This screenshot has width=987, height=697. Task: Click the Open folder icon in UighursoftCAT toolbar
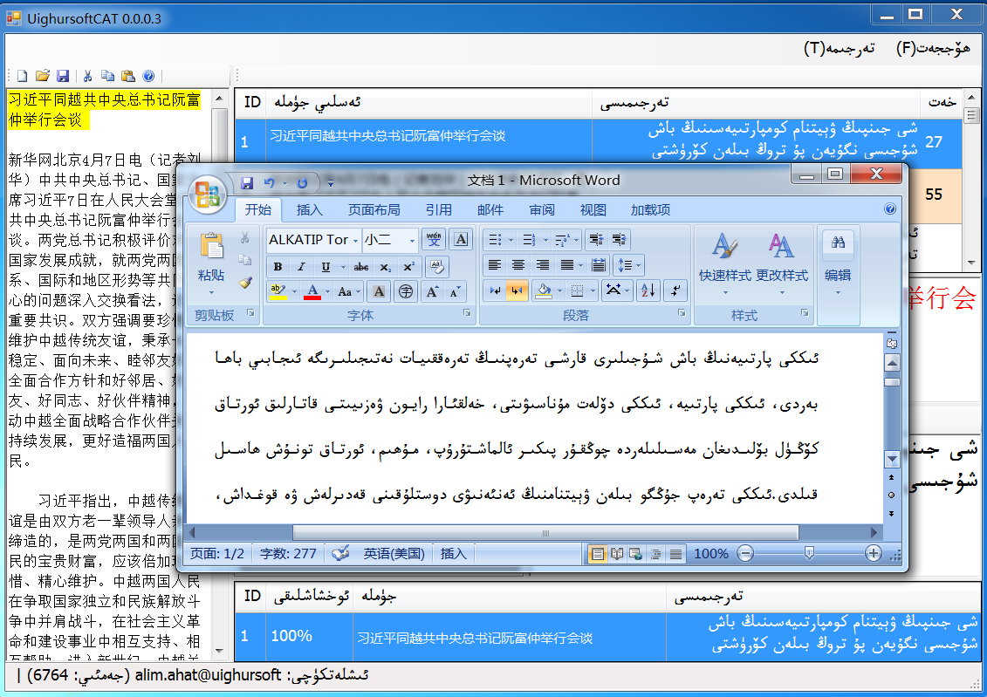[42, 76]
